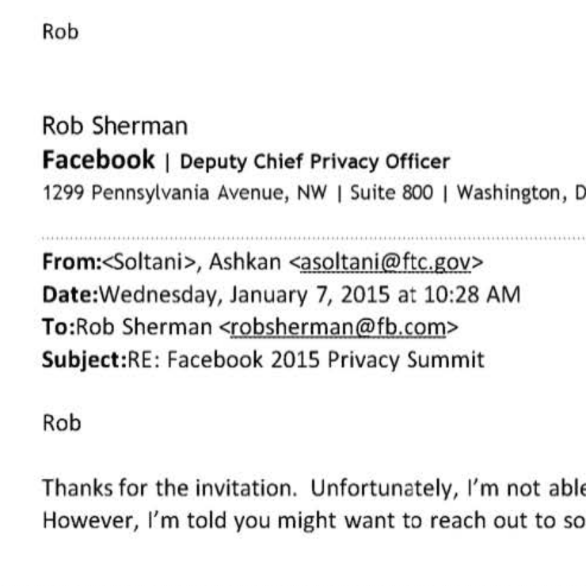Click the line beginning However, I'm told
586x586 pixels.
[314, 520]
